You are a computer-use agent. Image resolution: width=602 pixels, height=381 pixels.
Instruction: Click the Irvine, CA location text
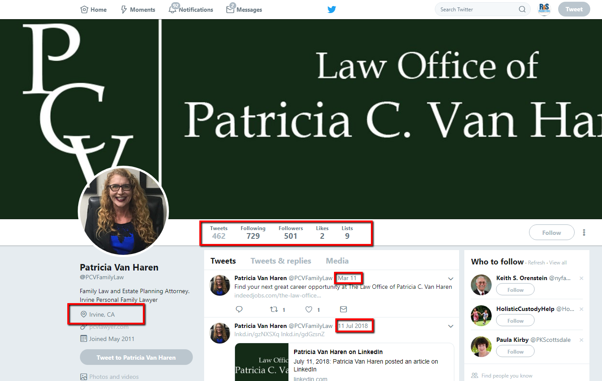(102, 314)
